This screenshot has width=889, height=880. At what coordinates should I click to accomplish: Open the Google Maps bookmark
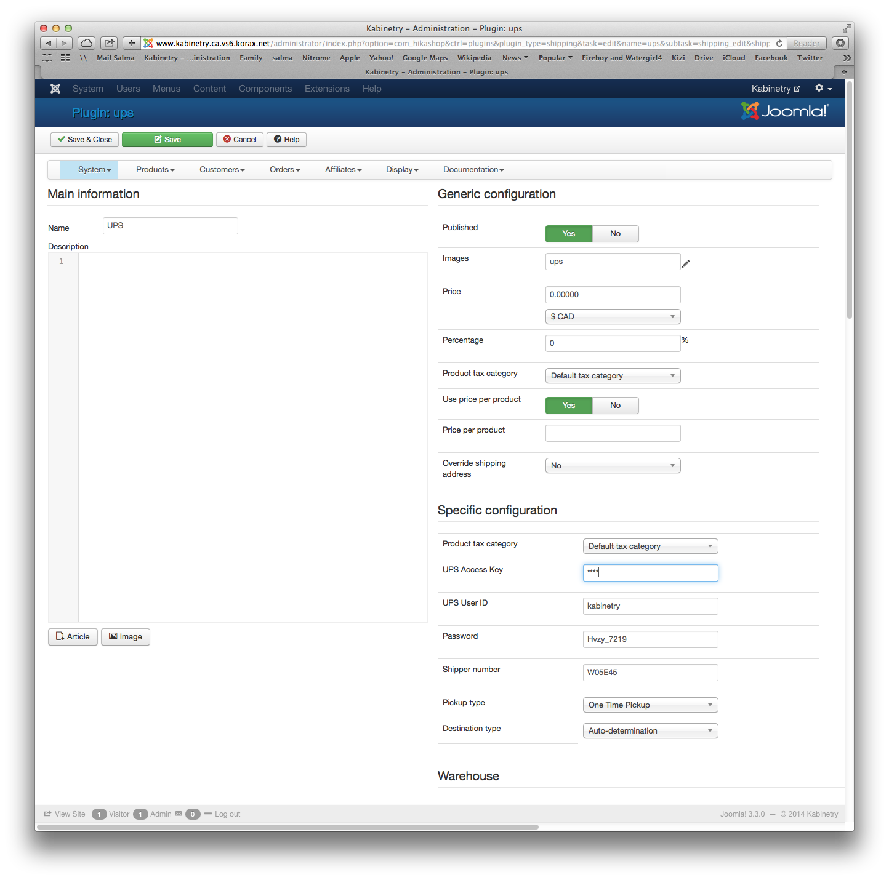(425, 58)
